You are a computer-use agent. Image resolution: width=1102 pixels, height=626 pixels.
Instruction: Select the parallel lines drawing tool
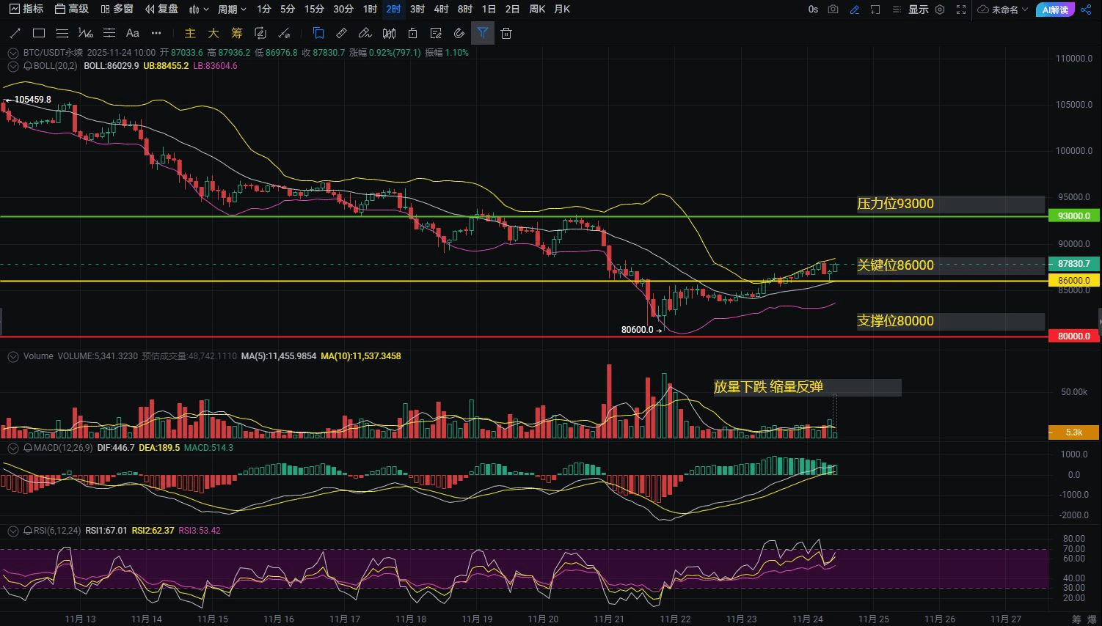[x=62, y=33]
